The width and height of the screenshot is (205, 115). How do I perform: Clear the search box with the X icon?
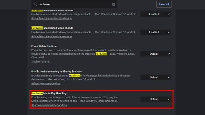click(114, 4)
